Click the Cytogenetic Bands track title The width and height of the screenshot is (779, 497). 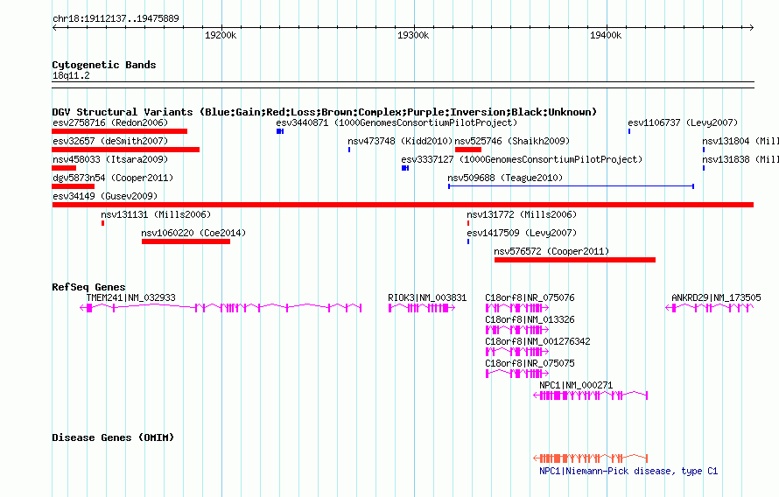click(104, 65)
